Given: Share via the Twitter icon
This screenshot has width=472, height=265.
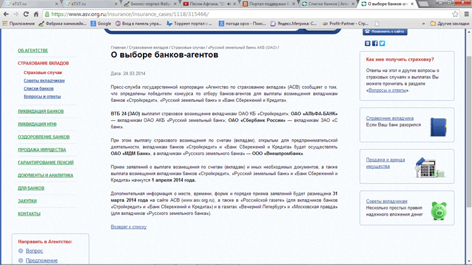Looking at the screenshot, I should [x=382, y=43].
